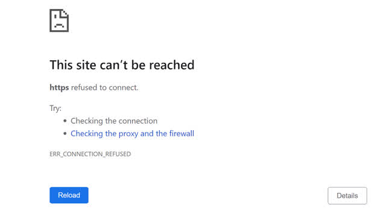Click the word firewall in the link
Screen dimensions: 386x217
click(x=182, y=134)
